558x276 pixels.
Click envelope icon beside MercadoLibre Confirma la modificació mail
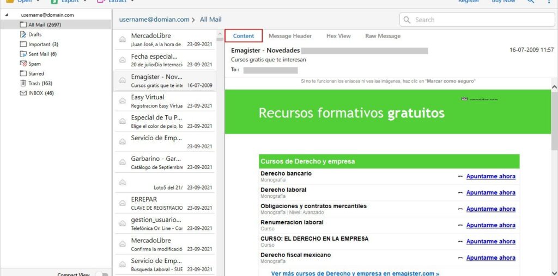tap(123, 244)
